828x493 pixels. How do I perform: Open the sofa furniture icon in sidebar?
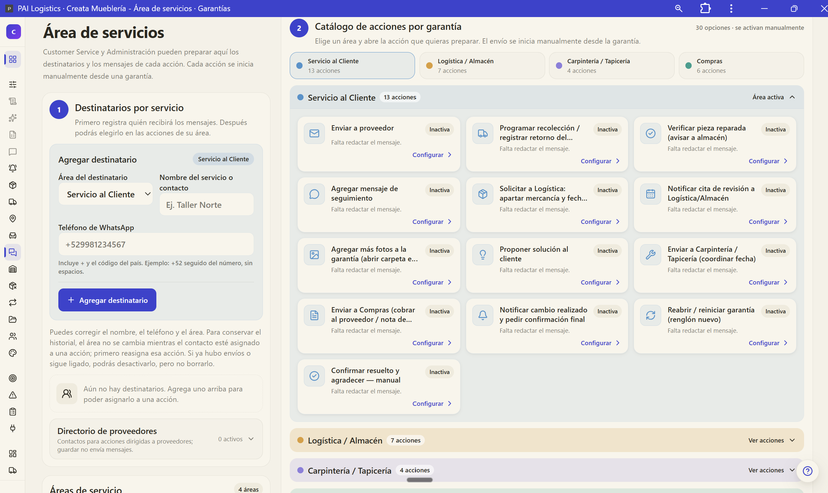tap(13, 236)
